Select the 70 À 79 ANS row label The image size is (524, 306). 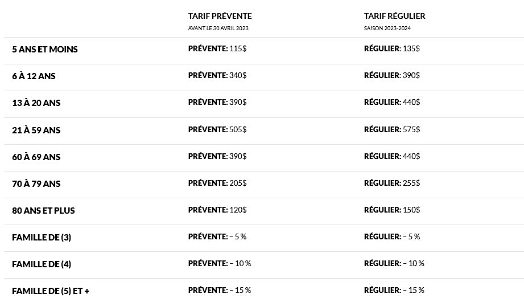click(36, 183)
